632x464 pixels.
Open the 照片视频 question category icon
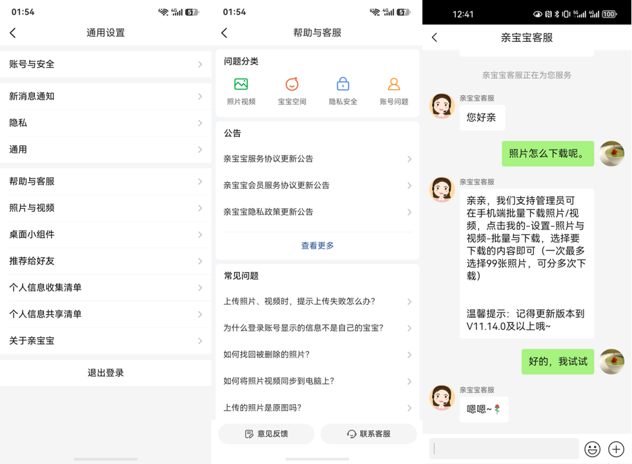coord(241,84)
